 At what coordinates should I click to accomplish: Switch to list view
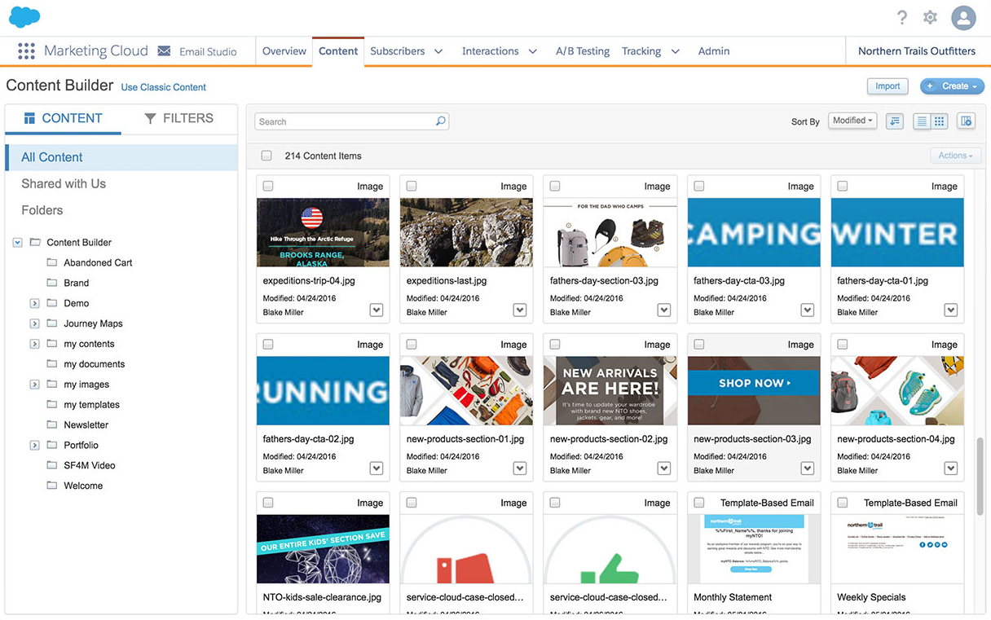tap(922, 121)
